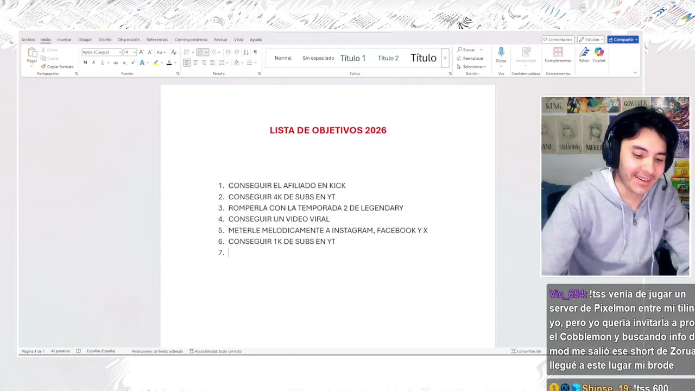Toggle superscript formatting
The image size is (695, 391).
point(133,62)
